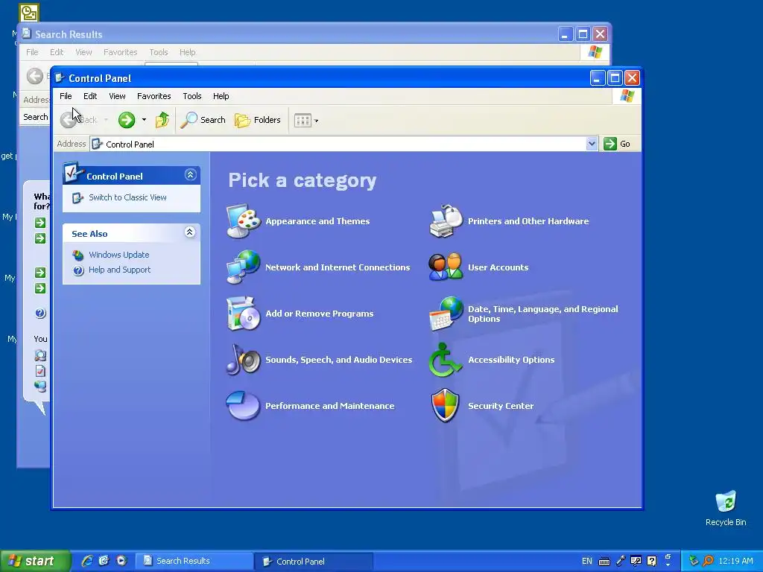Collapse the See Also sidebar section
The image size is (763, 572).
(190, 232)
